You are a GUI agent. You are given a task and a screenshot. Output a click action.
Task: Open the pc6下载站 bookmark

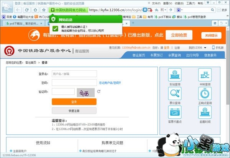pos(163,17)
